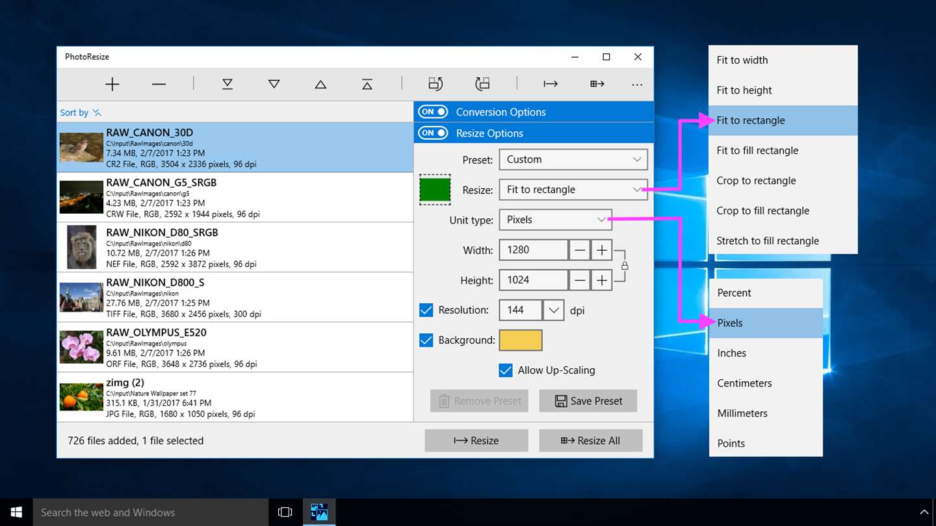The height and width of the screenshot is (526, 936).
Task: Click the sort order icon beside Sort by
Action: coord(97,112)
